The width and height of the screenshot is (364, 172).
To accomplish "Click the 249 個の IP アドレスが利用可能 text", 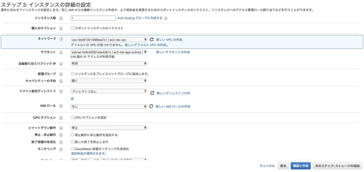I will point(93,57).
